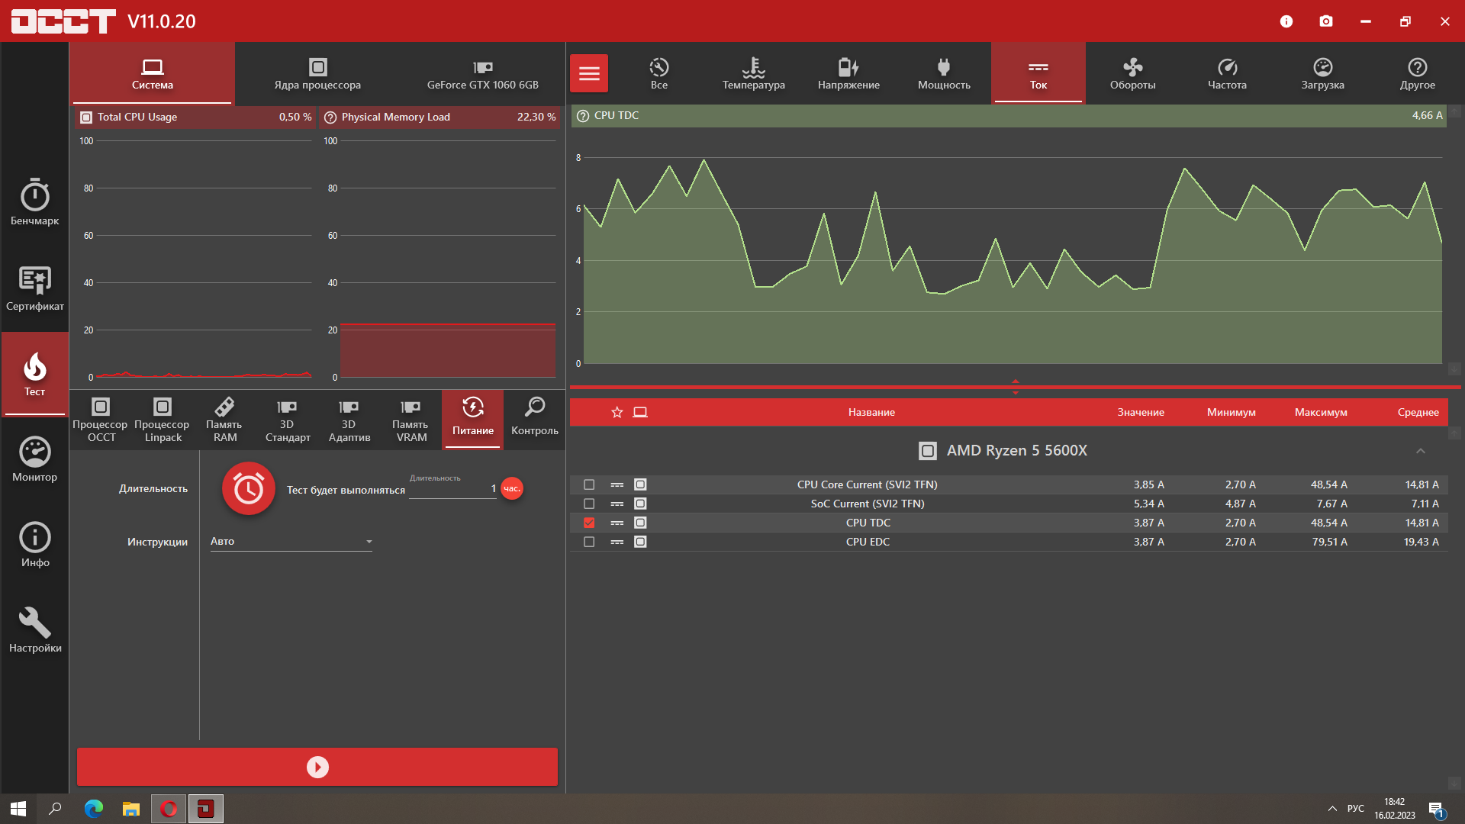This screenshot has height=824, width=1465.
Task: Select Память RAM test
Action: click(x=224, y=420)
